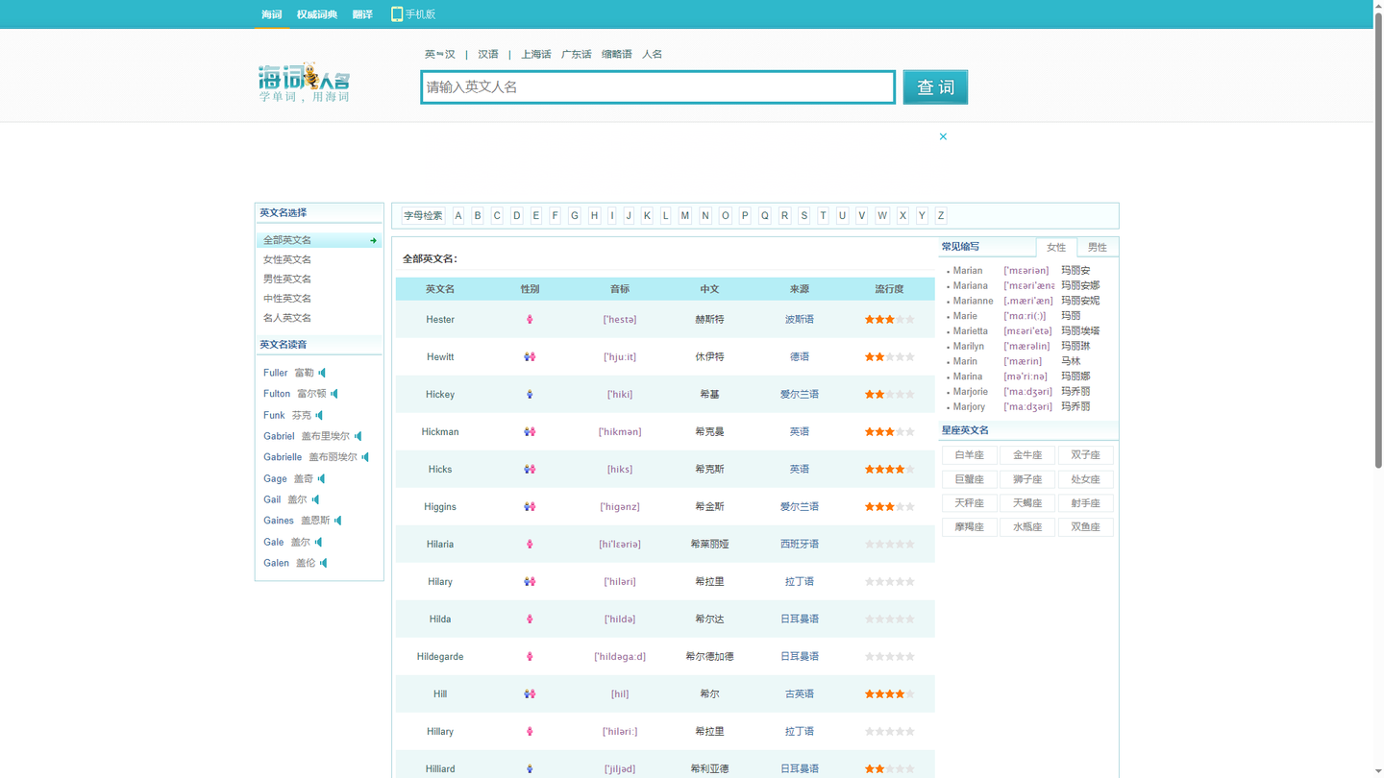Select the 人名 search category

tap(653, 54)
